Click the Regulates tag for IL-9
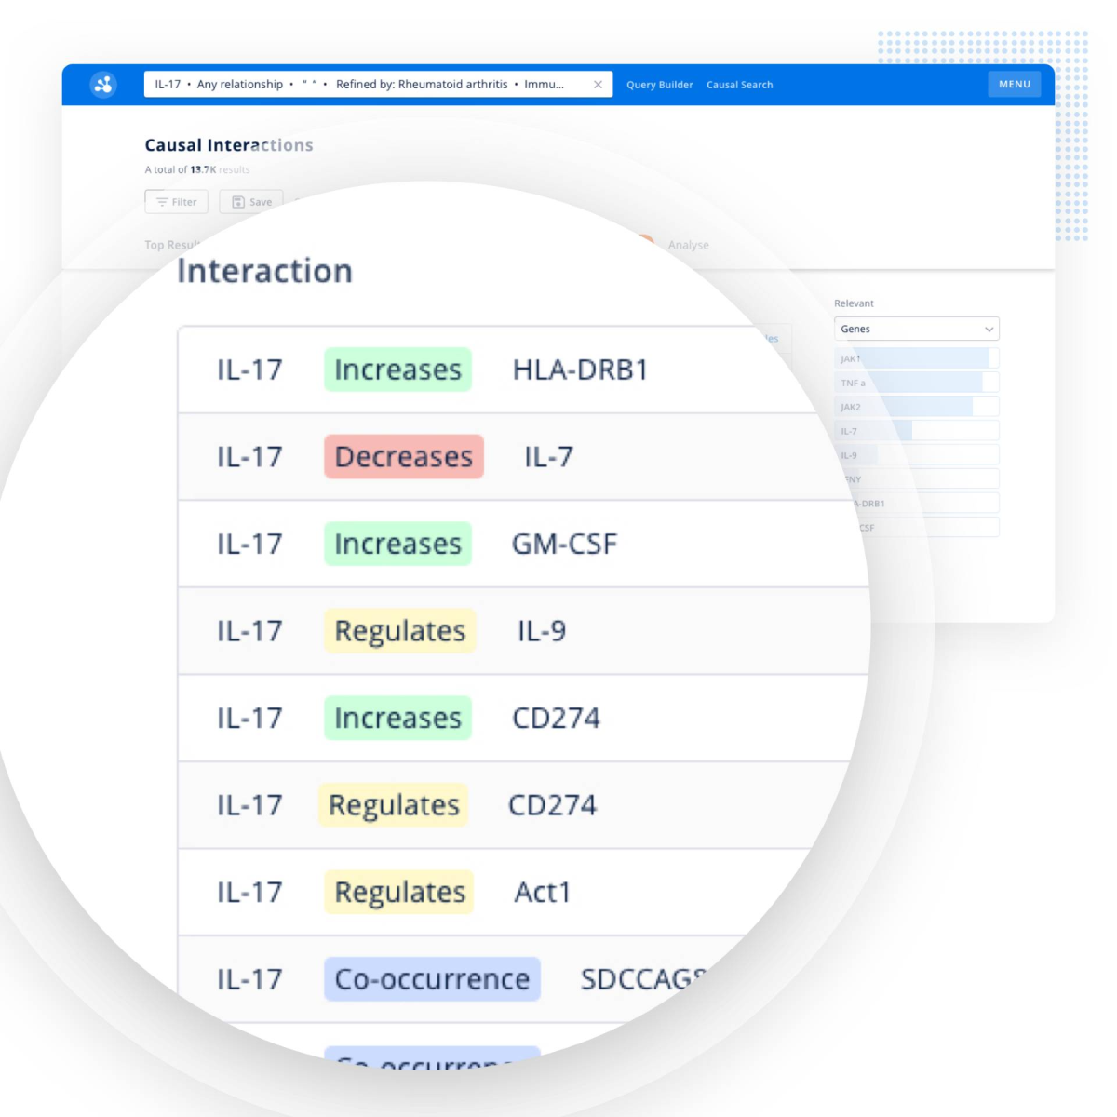This screenshot has height=1117, width=1117. 399,631
